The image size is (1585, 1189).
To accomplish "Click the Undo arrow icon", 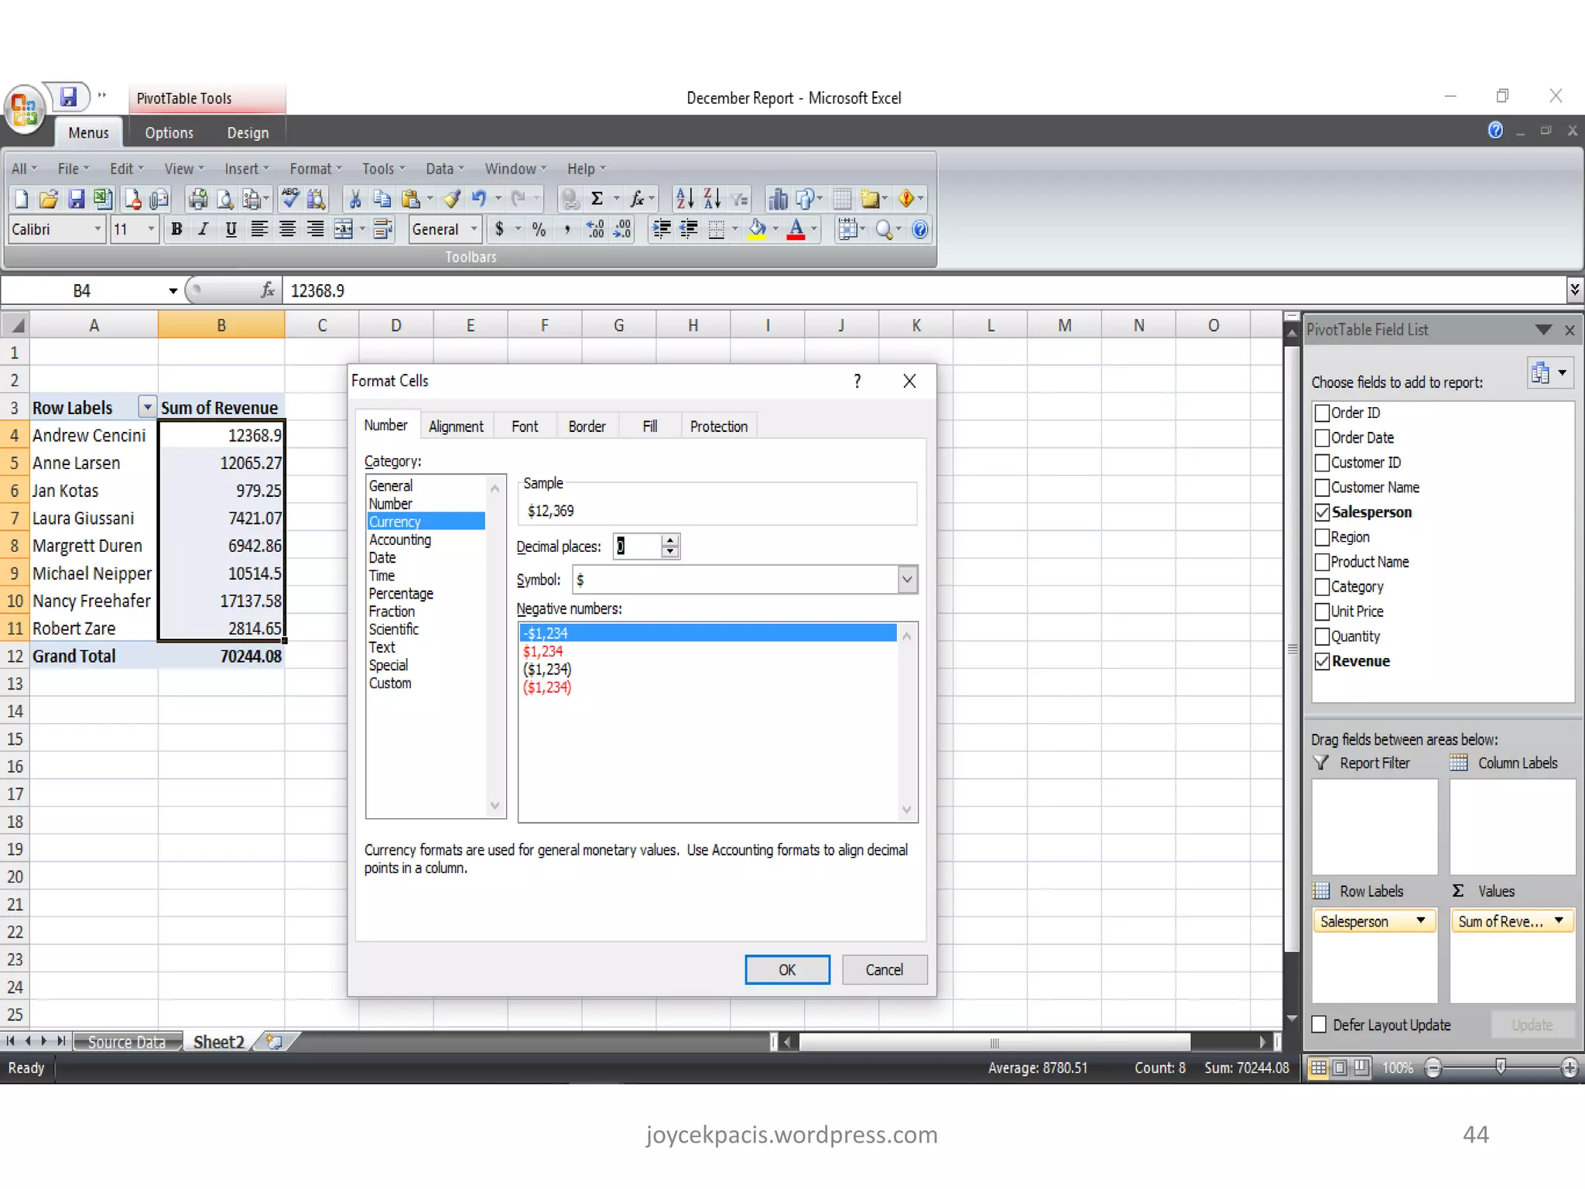I will (x=479, y=199).
